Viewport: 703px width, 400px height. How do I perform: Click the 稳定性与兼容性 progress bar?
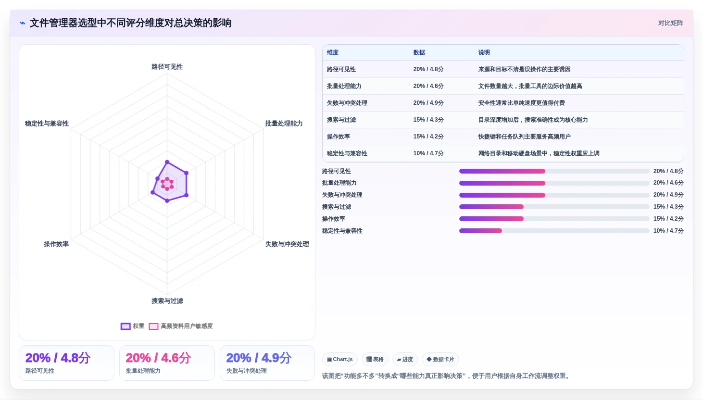(554, 231)
